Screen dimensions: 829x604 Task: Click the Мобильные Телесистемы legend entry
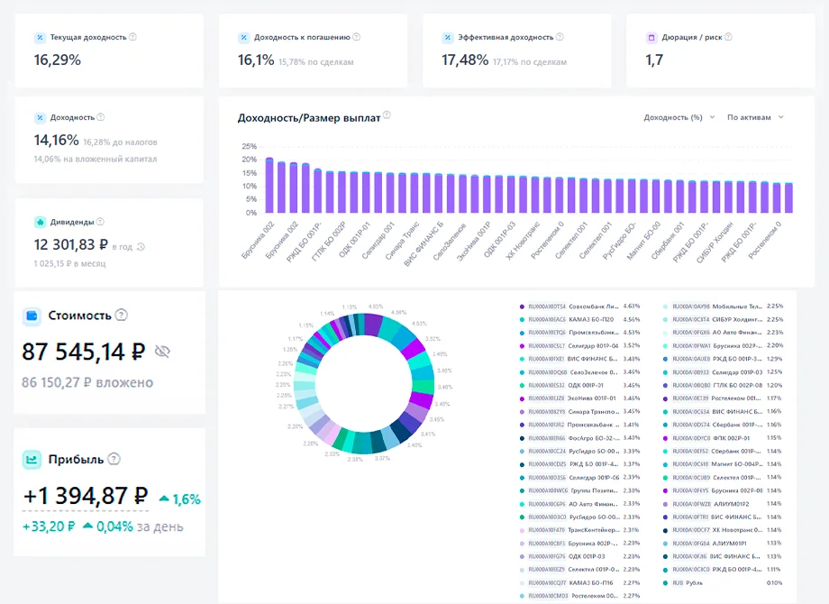(x=724, y=307)
